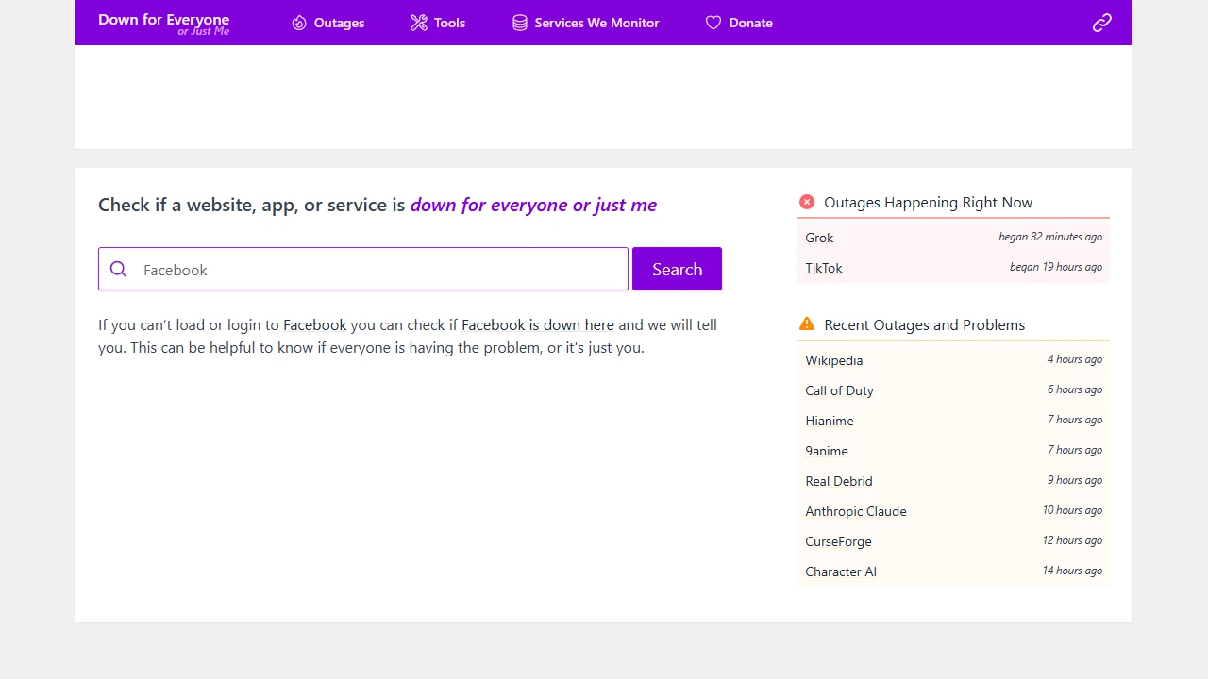Screen dimensions: 1208x679
Task: Open the Outages menu item
Action: pyautogui.click(x=339, y=23)
